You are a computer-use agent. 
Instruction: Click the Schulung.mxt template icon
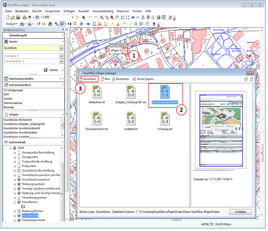165,118
